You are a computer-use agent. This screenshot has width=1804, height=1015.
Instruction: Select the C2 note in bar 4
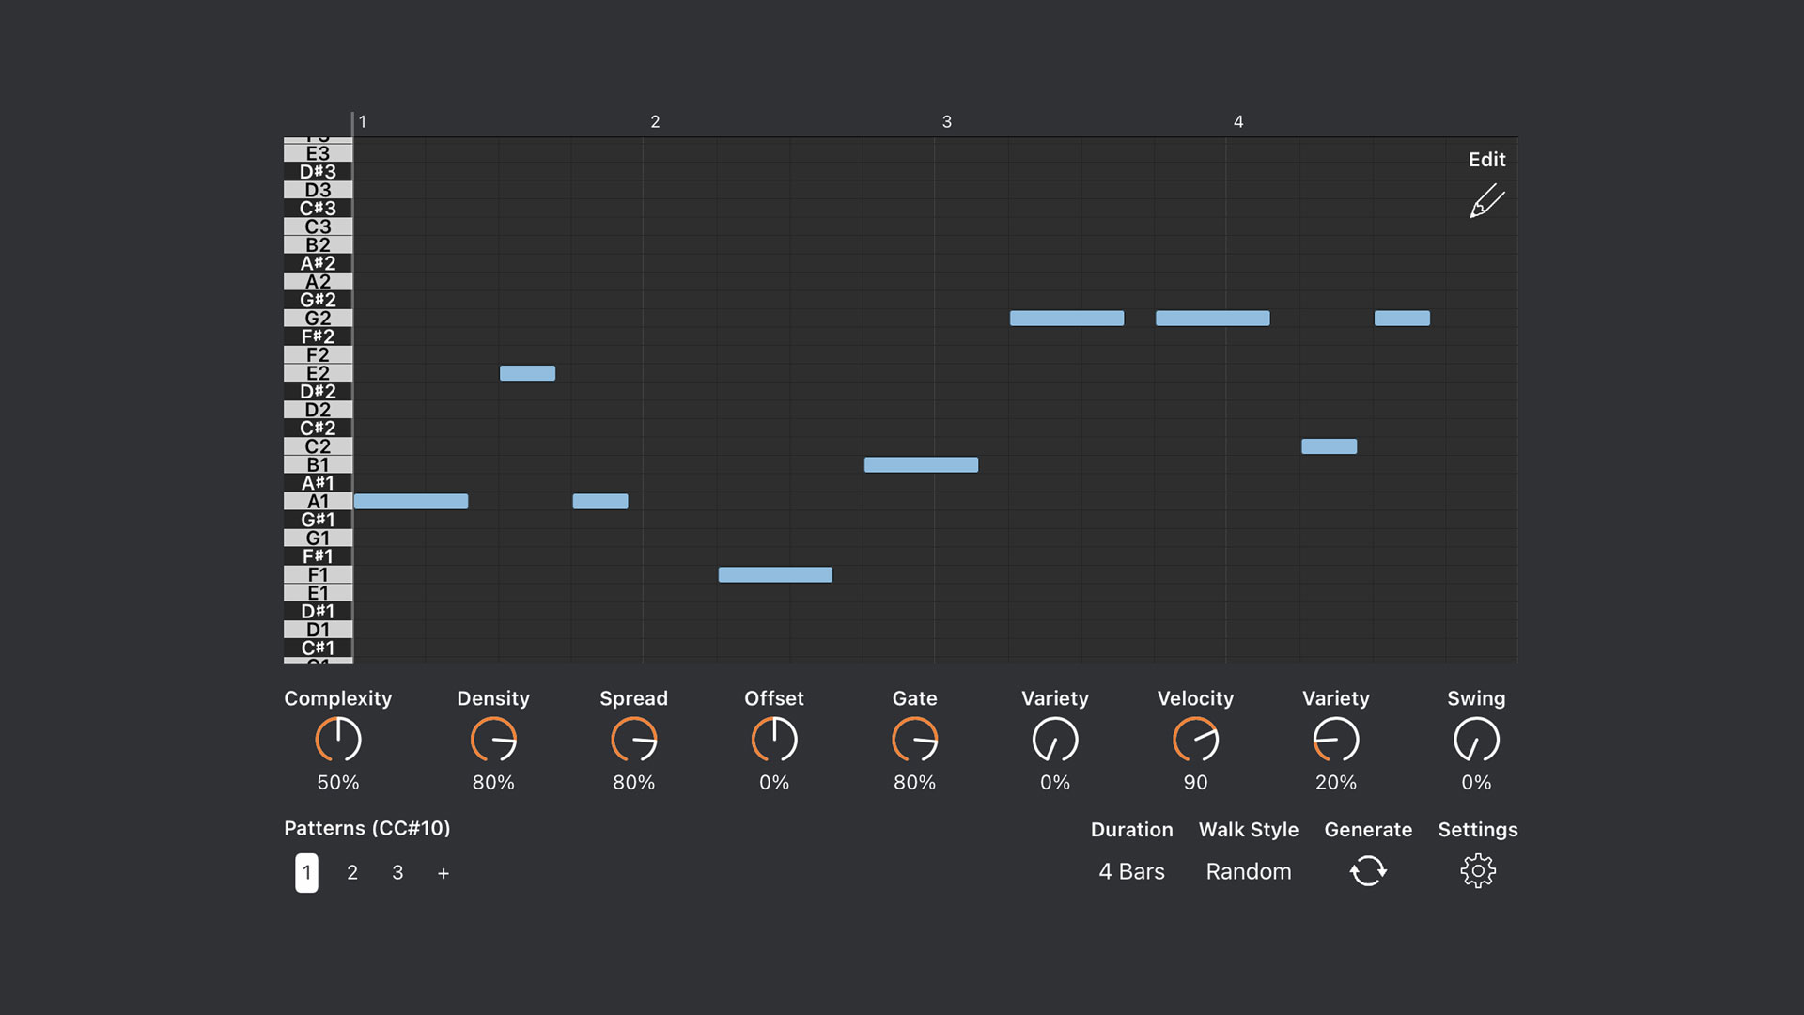[1329, 446]
